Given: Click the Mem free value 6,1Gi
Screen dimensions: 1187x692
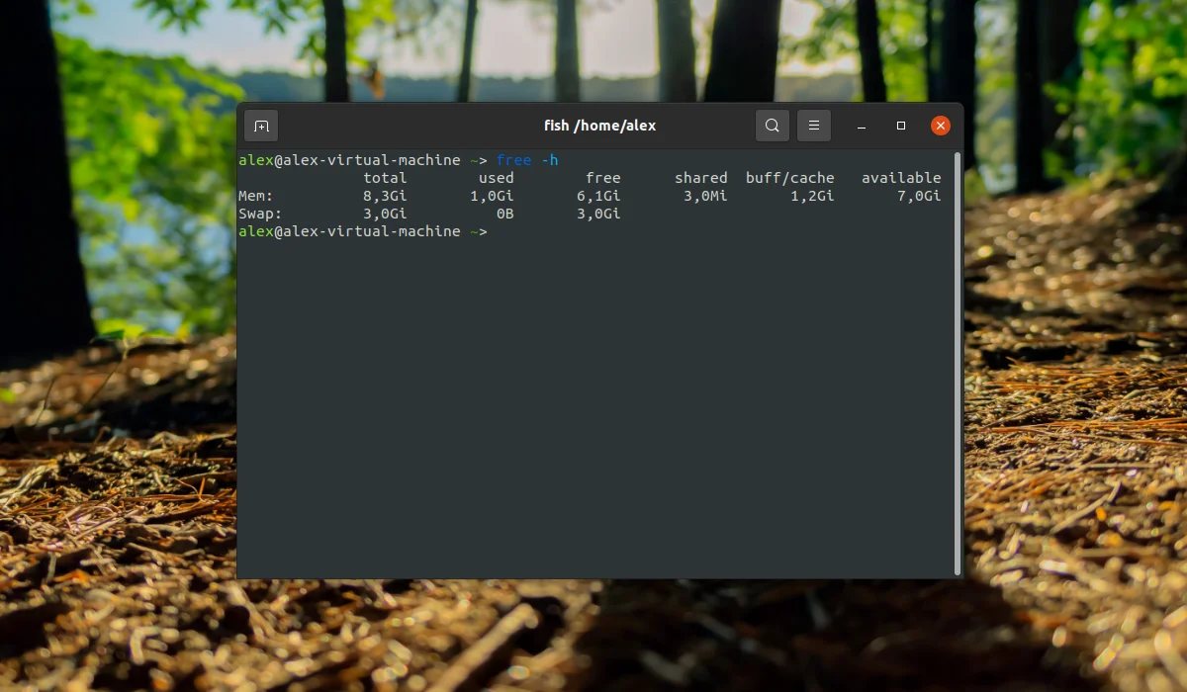Looking at the screenshot, I should point(598,196).
